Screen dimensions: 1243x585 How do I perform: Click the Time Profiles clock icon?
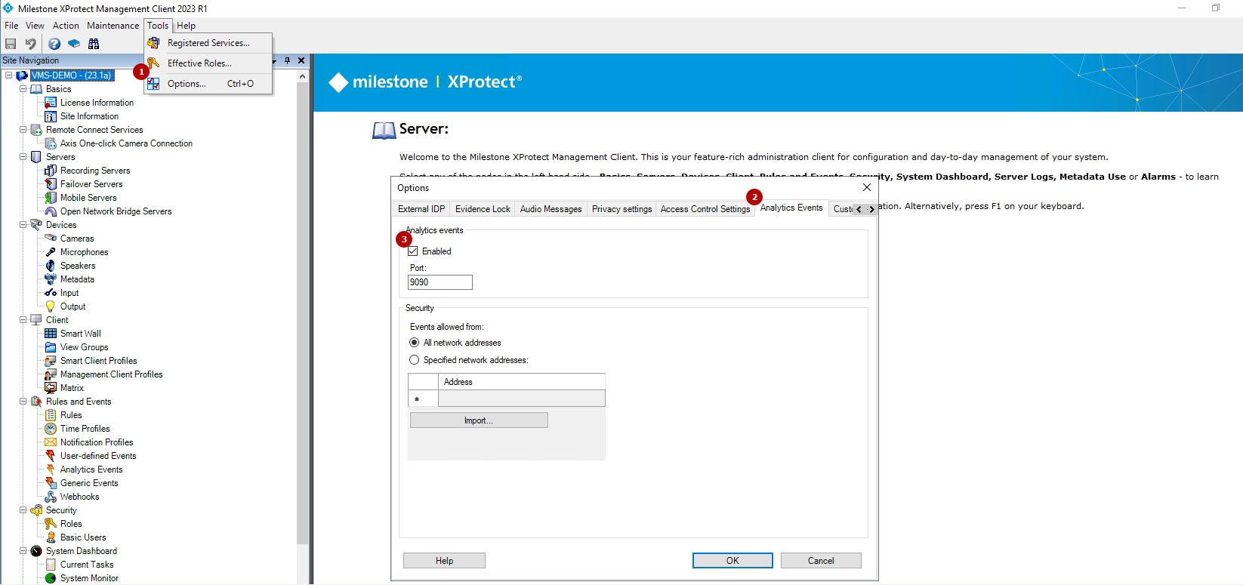pos(51,429)
